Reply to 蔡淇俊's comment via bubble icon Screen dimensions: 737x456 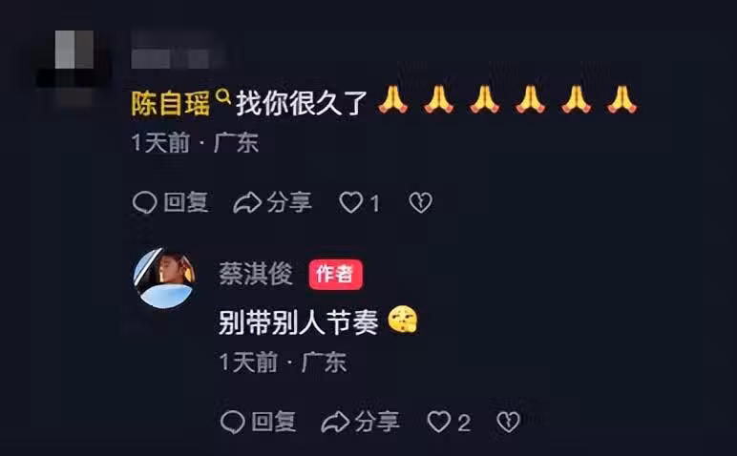tap(233, 422)
